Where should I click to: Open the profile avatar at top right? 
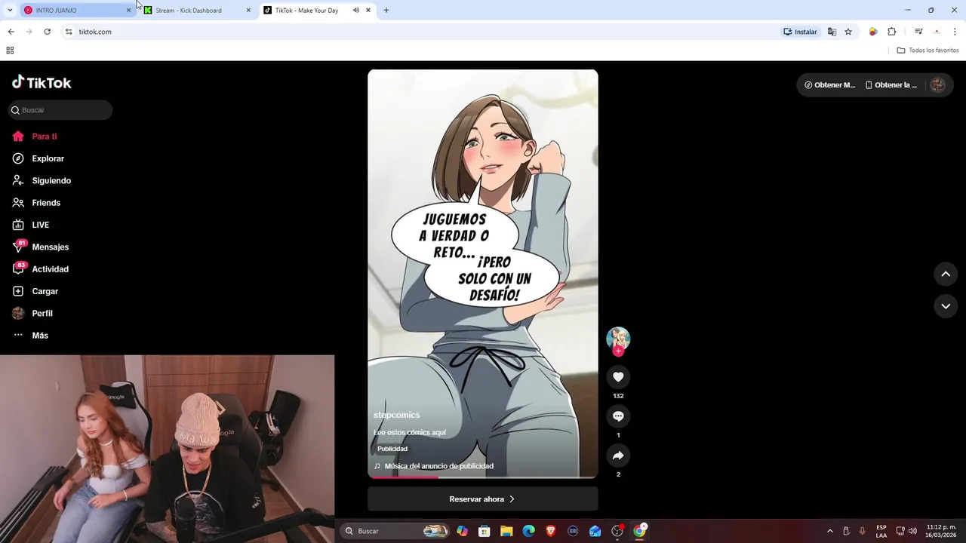(x=937, y=85)
